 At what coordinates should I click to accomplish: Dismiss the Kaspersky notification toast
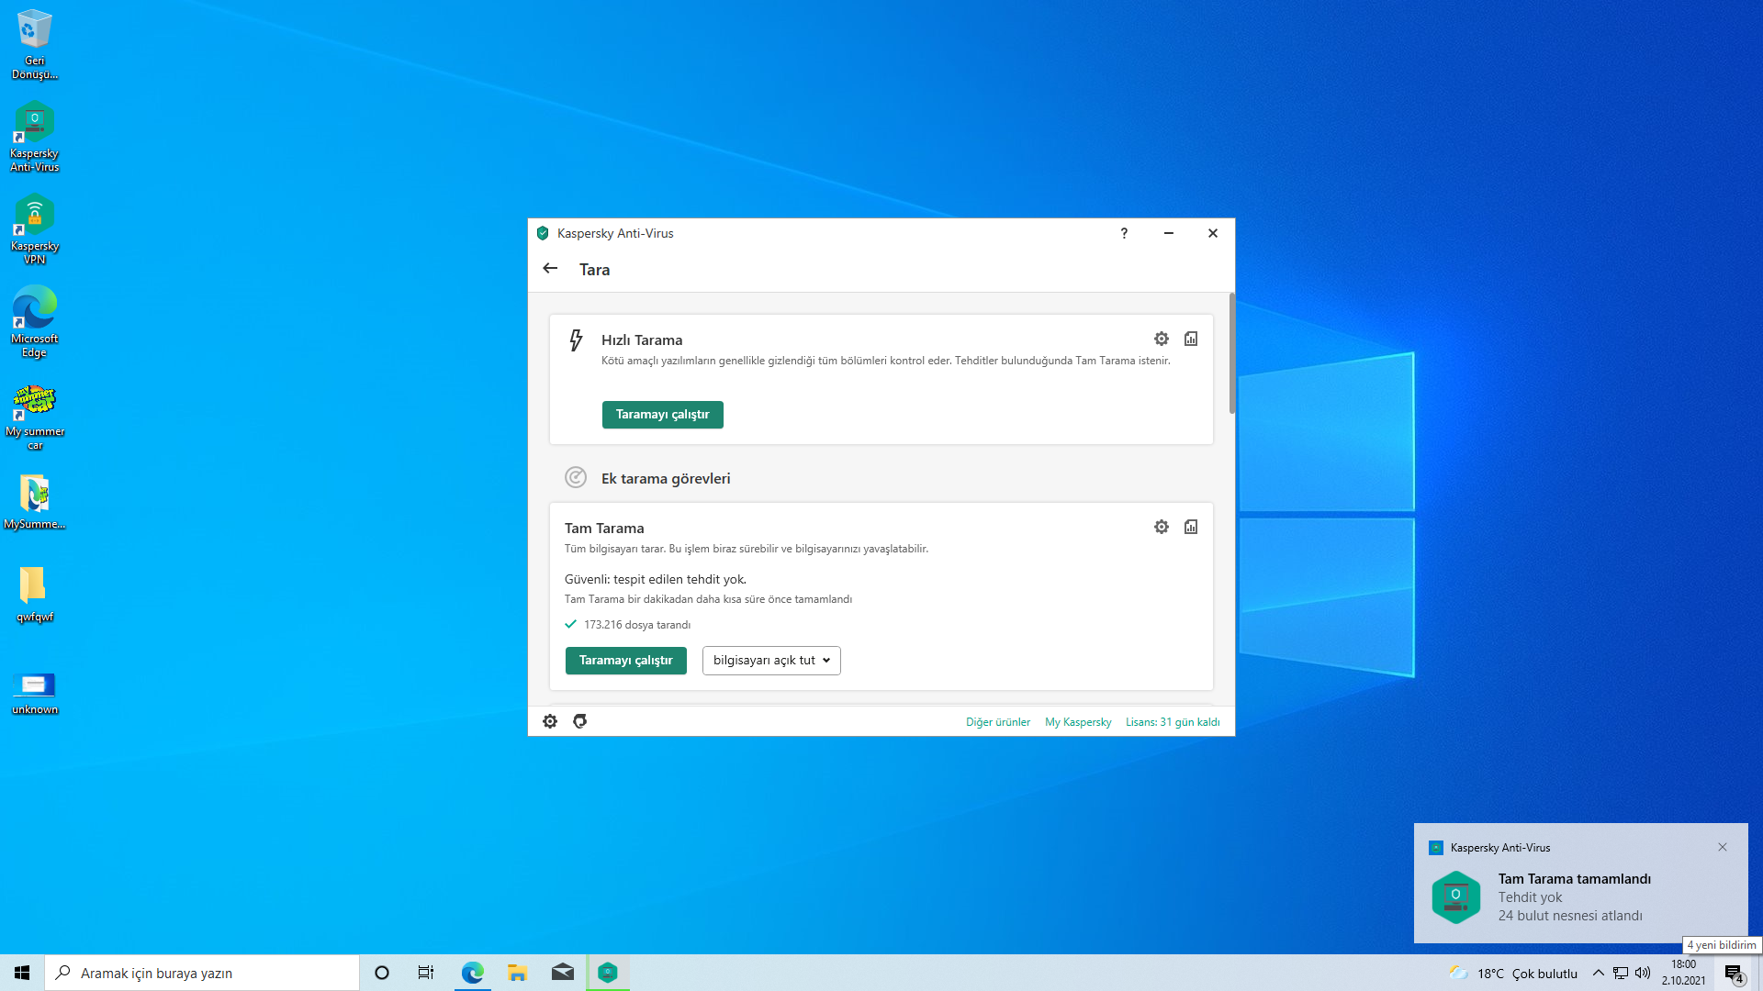coord(1723,847)
